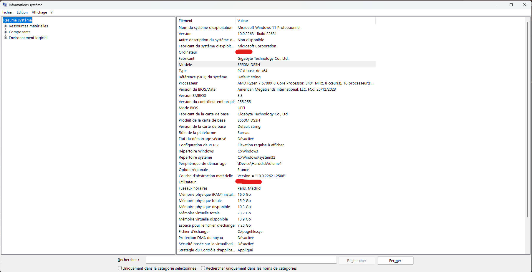Expand the Ressources matérielles tree node
Image resolution: width=532 pixels, height=272 pixels.
(x=5, y=26)
